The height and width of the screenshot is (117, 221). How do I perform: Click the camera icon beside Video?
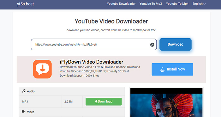point(24,112)
